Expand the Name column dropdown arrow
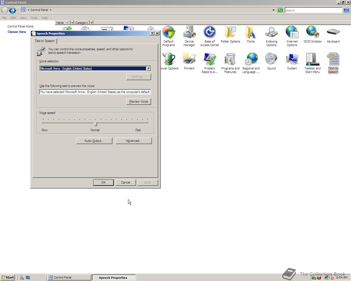351x281 pixels. (x=72, y=23)
